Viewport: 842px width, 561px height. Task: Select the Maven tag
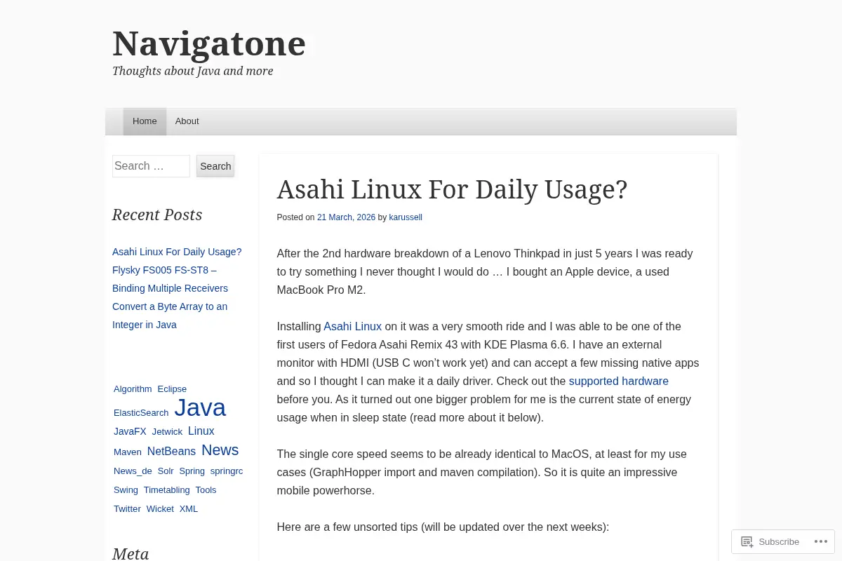point(128,452)
